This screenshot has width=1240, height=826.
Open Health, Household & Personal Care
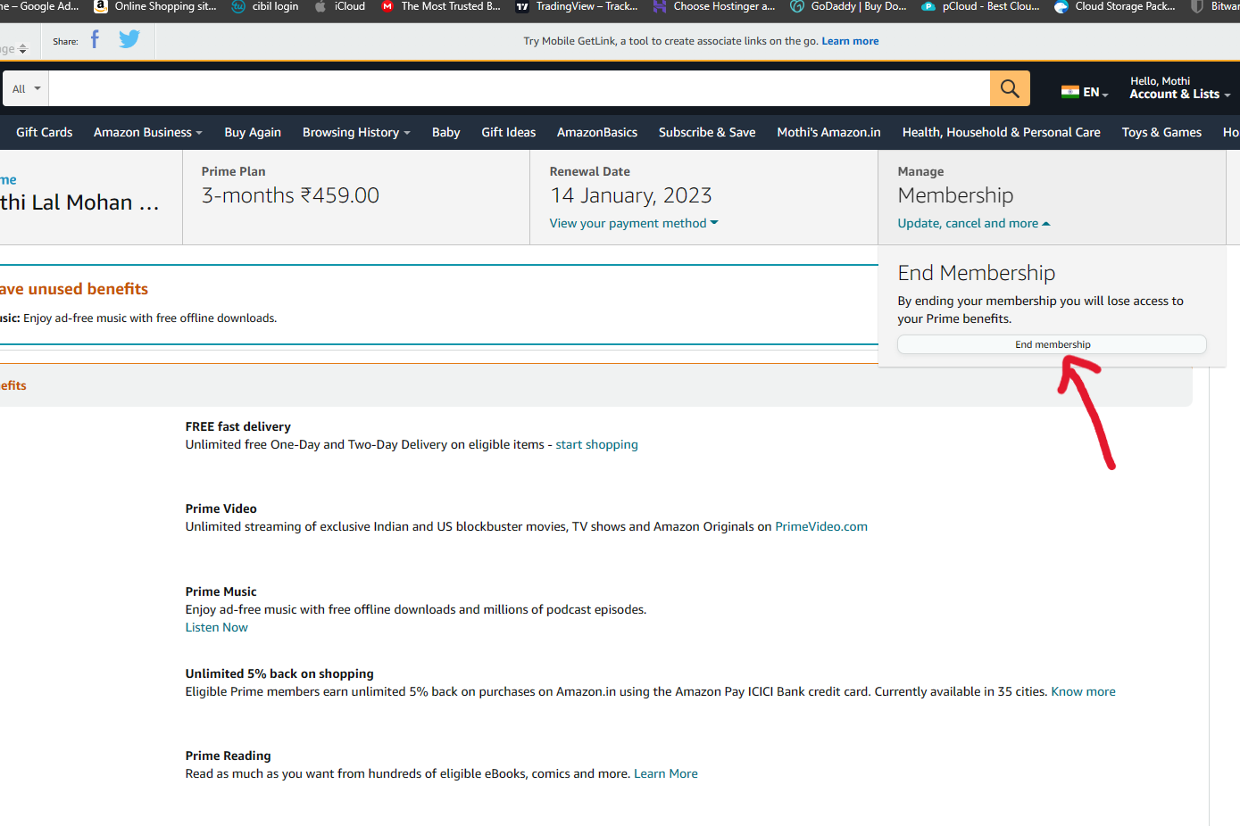[x=1002, y=132]
